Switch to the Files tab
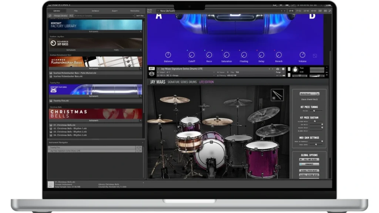This screenshot has width=379, height=213. tap(76, 11)
